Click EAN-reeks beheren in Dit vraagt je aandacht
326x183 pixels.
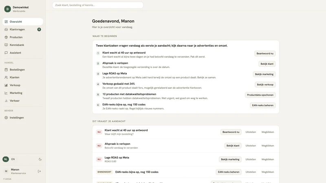(229, 172)
